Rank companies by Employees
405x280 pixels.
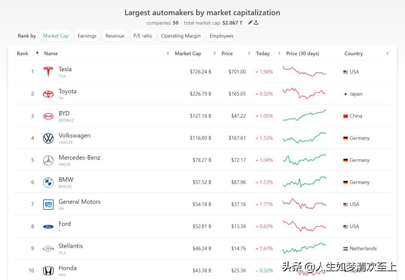click(x=221, y=36)
